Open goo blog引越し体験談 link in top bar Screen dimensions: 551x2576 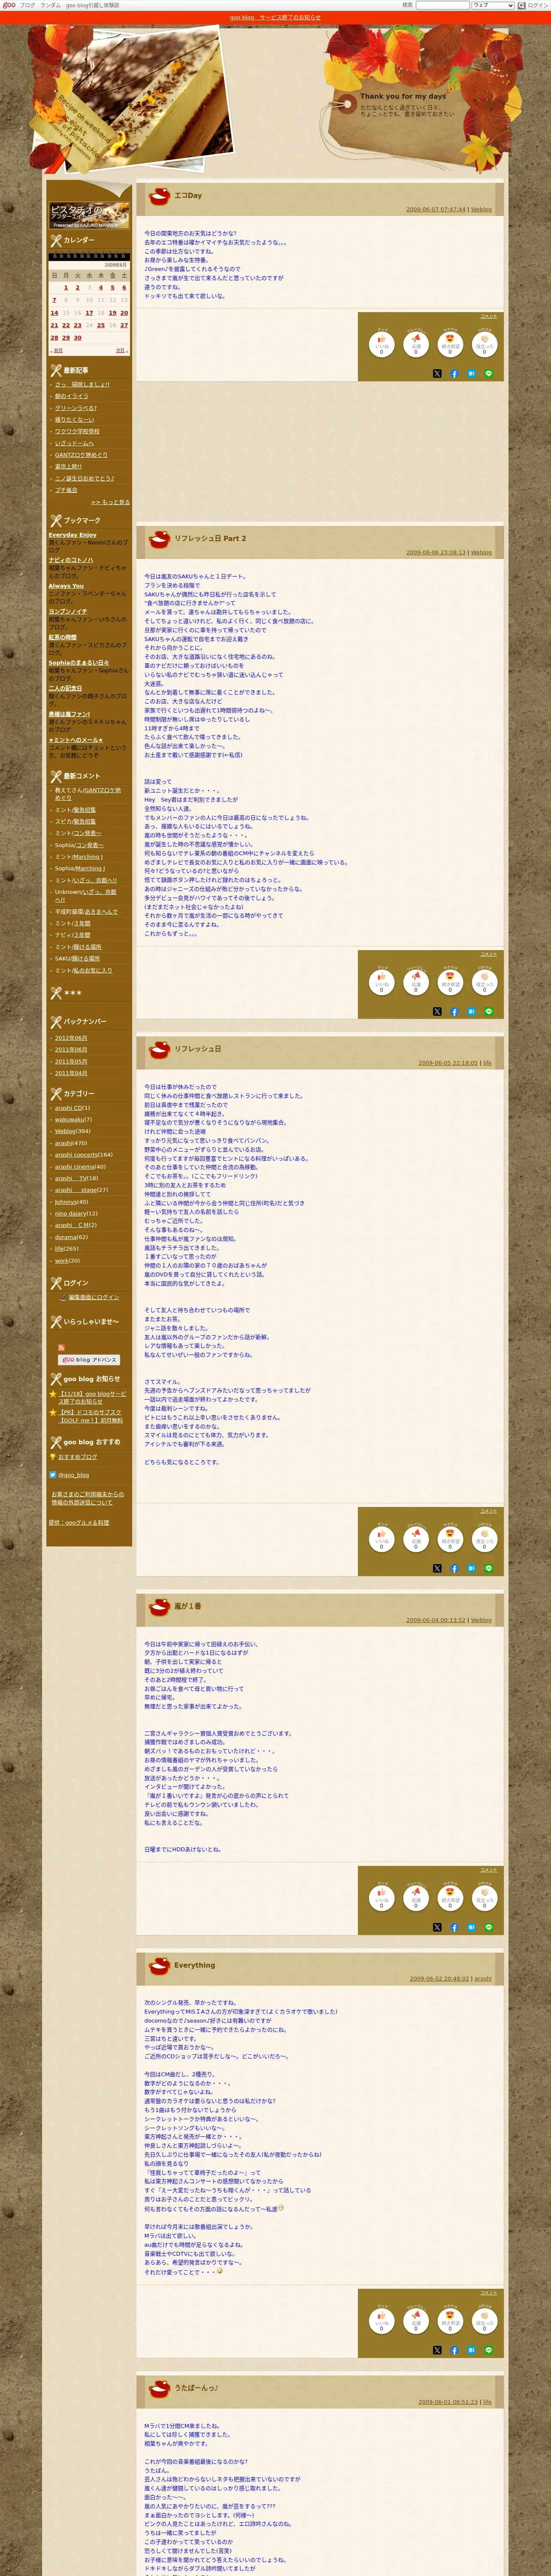[92, 5]
